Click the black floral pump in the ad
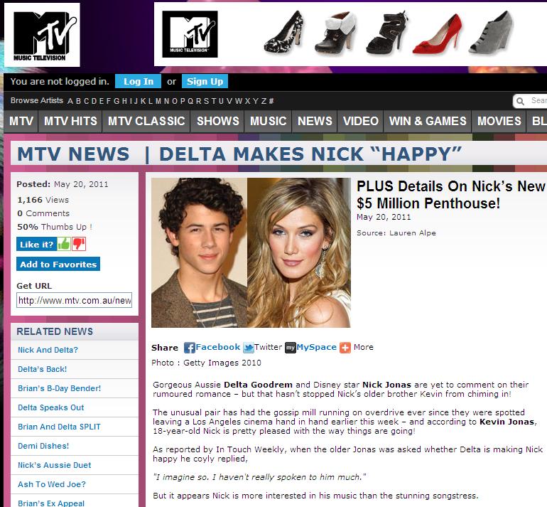 283,33
